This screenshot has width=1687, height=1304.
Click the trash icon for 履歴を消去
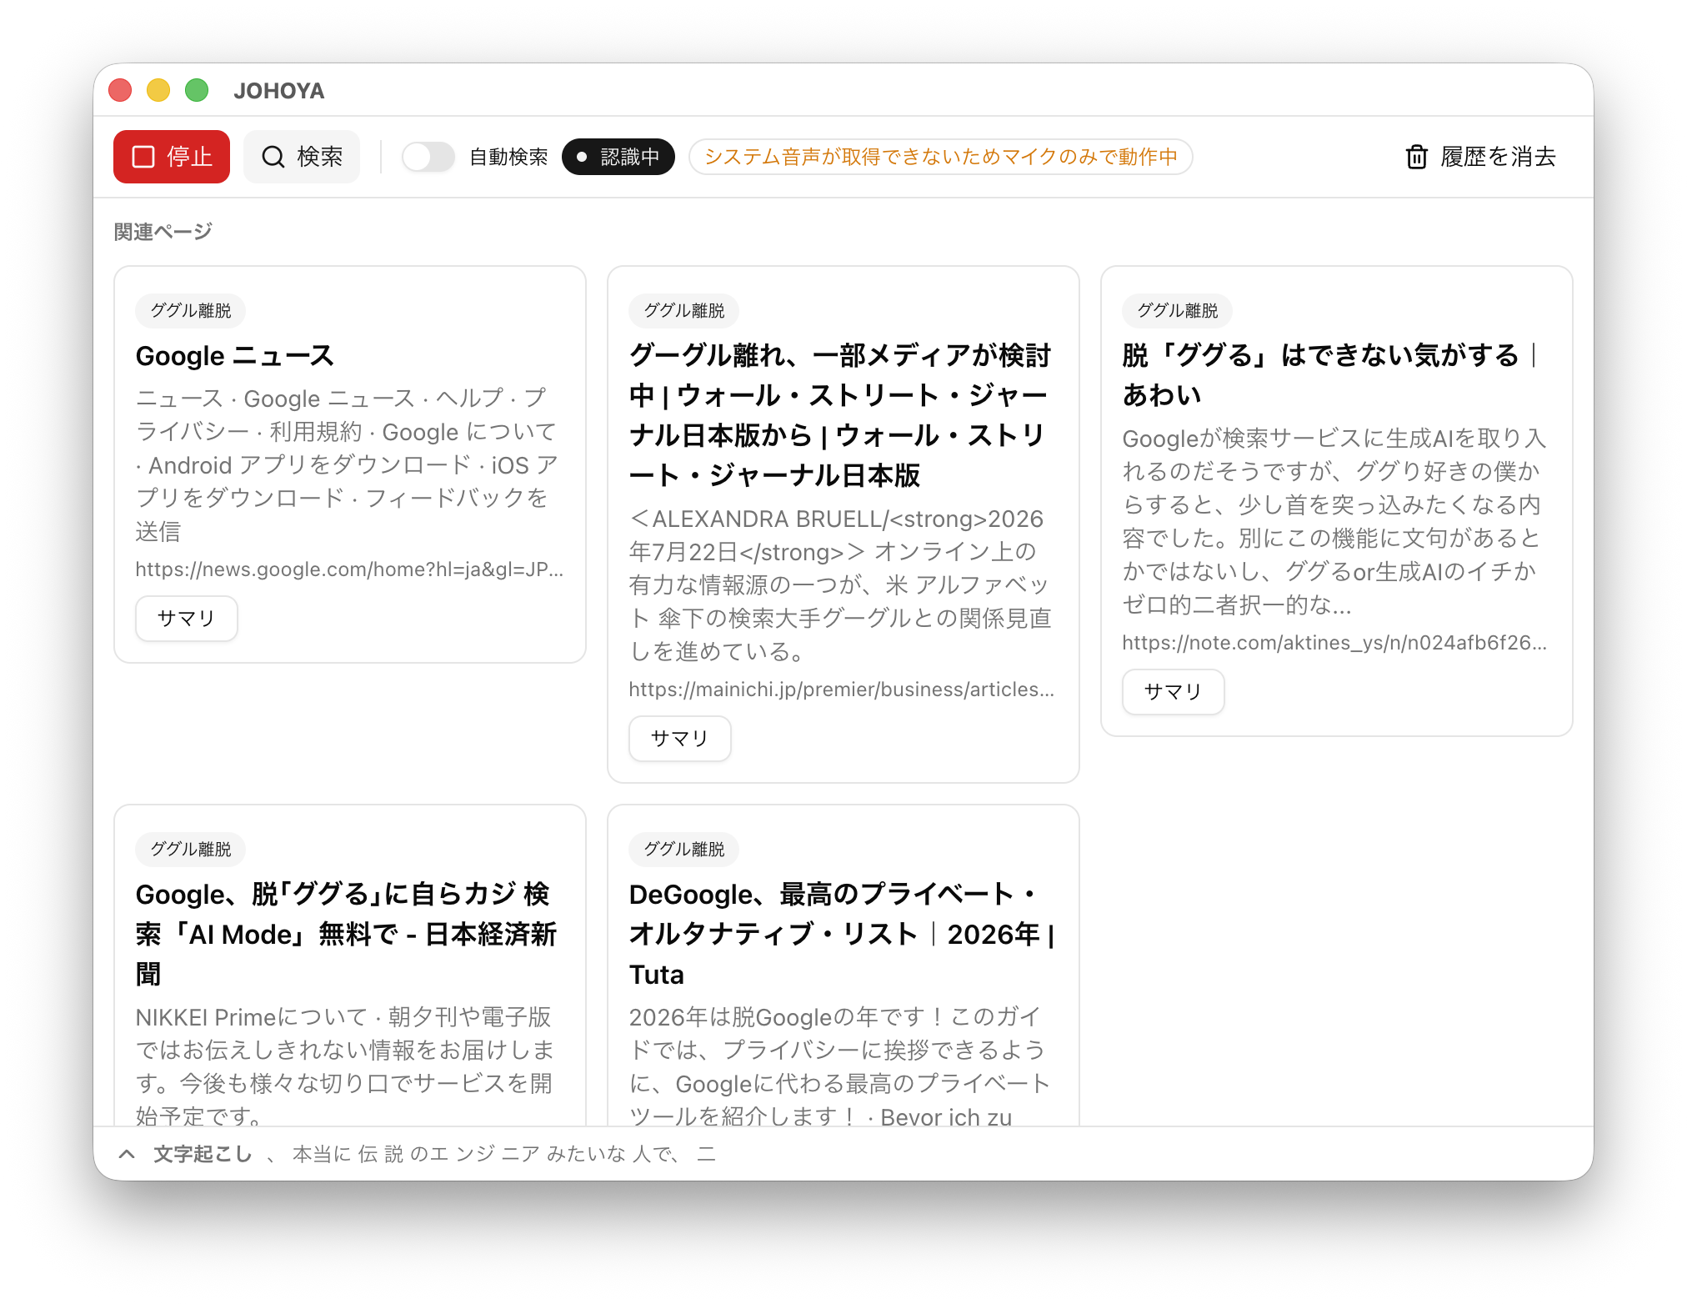point(1416,157)
